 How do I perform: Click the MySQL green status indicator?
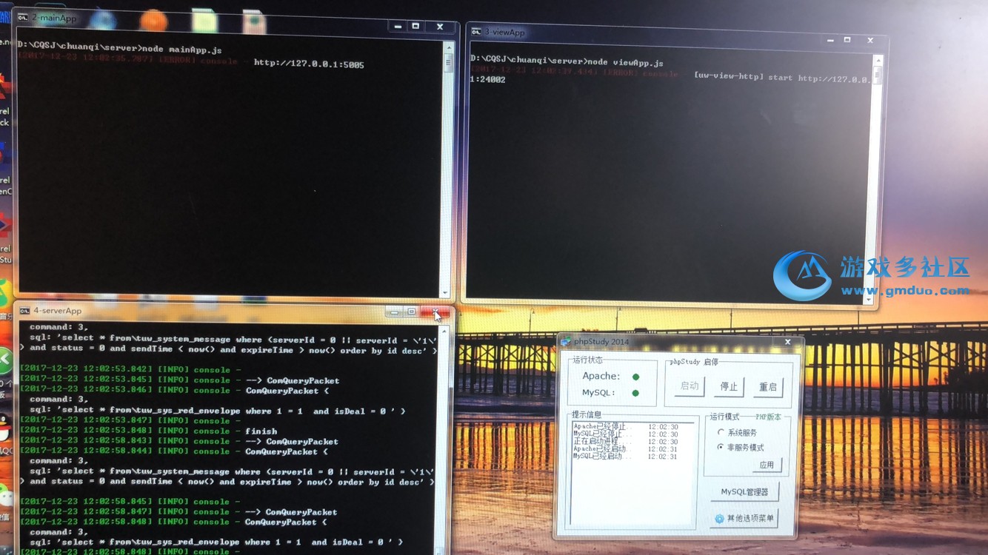coord(635,393)
